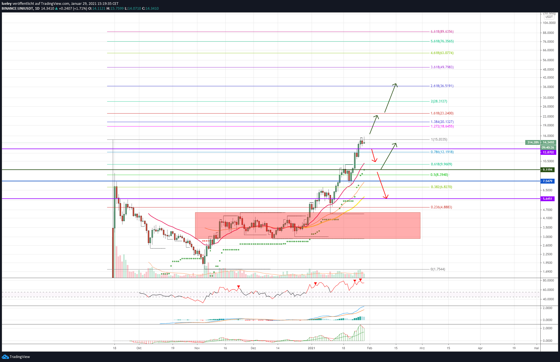Select the 2(28.3127) Fibonacci label
Viewport: 560px width, 362px height.
click(x=439, y=101)
